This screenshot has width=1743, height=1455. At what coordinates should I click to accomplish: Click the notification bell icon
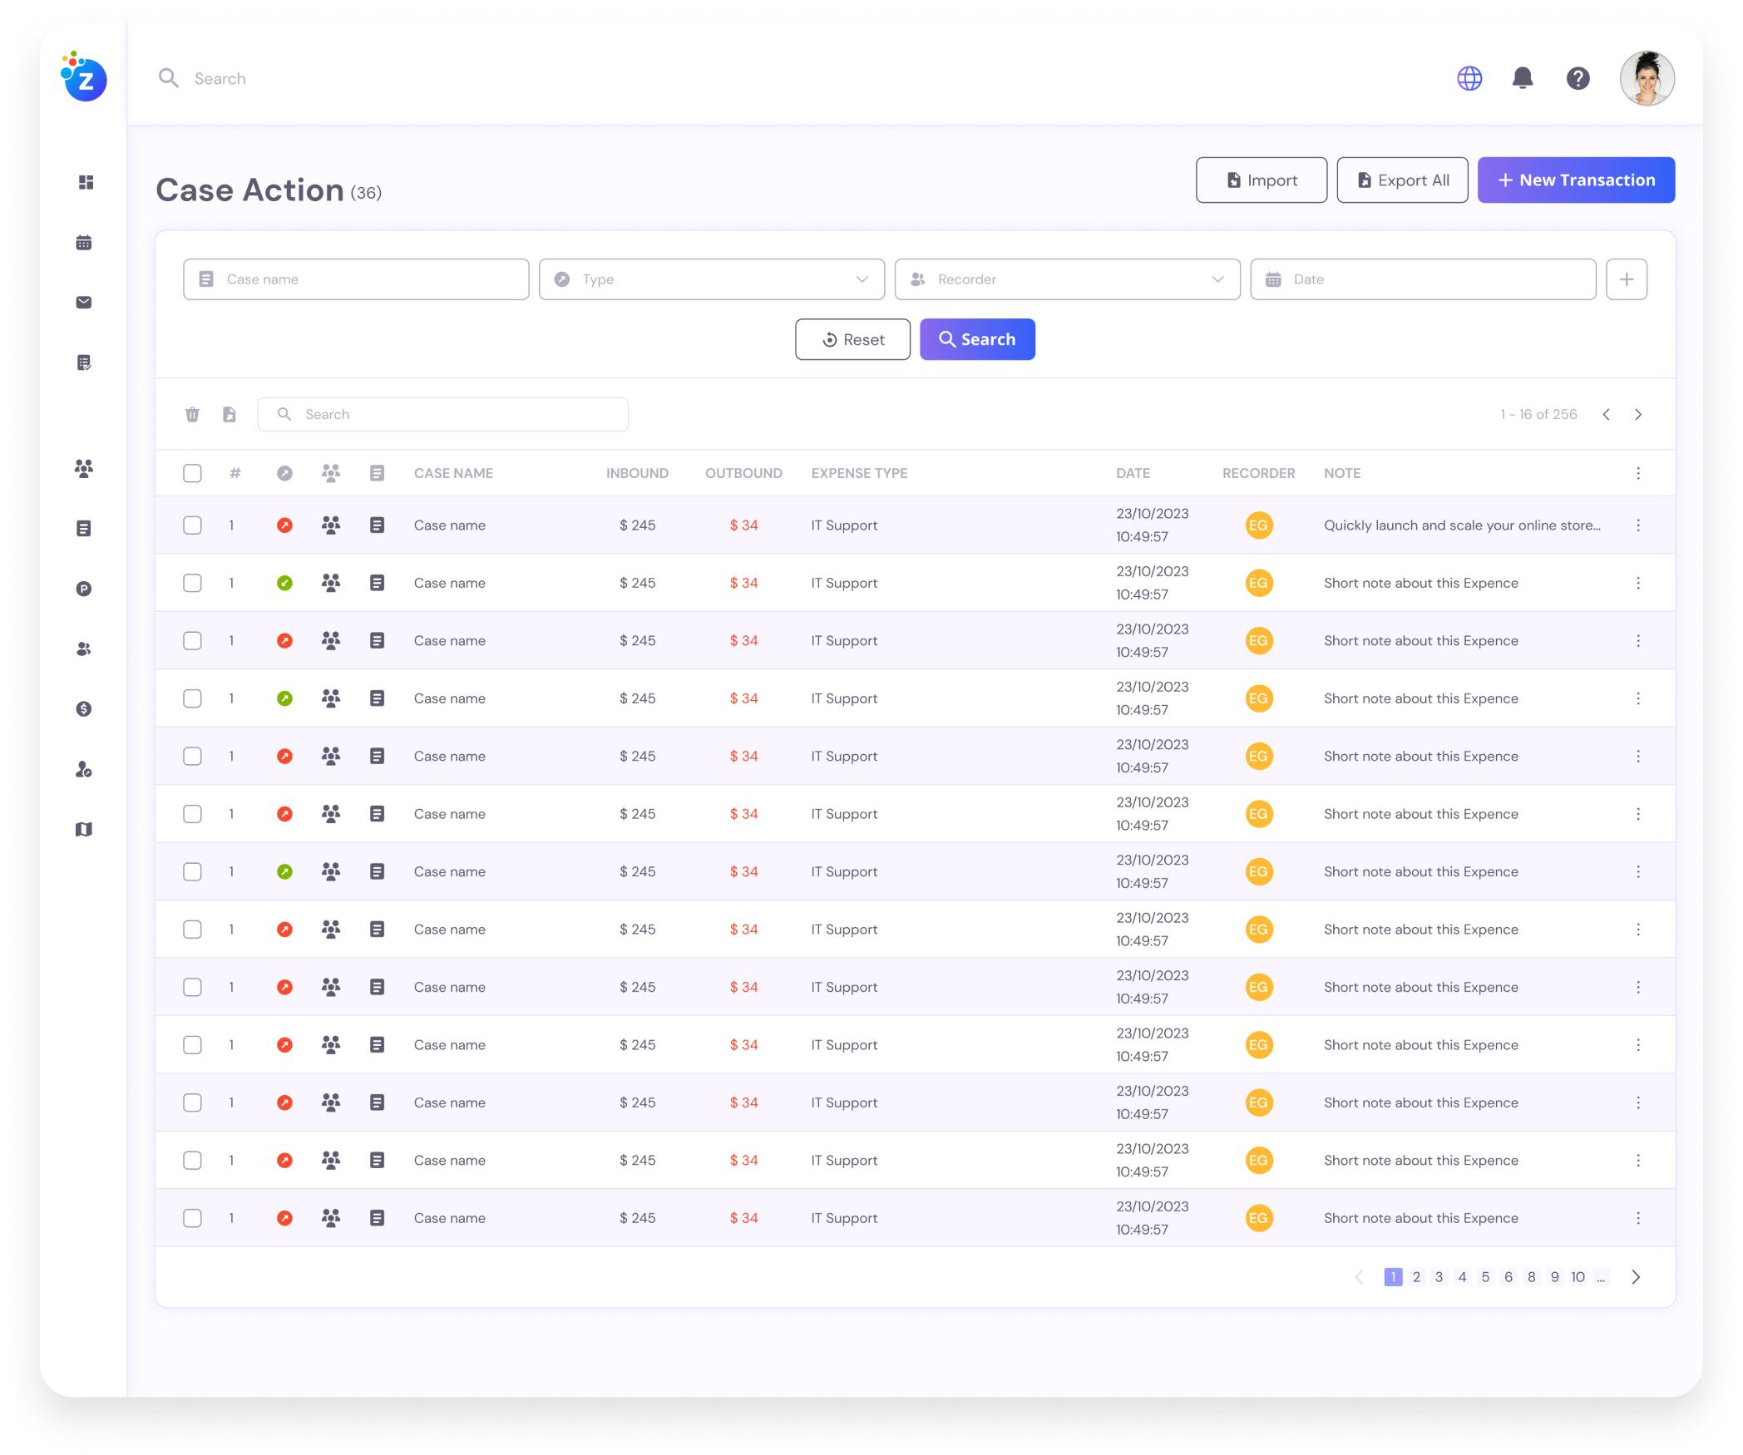click(1523, 76)
